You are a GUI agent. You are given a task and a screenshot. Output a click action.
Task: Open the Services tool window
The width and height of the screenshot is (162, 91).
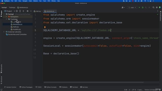tap(84, 87)
